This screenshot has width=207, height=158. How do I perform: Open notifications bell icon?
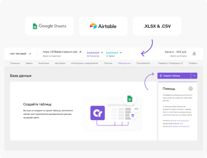[194, 54]
